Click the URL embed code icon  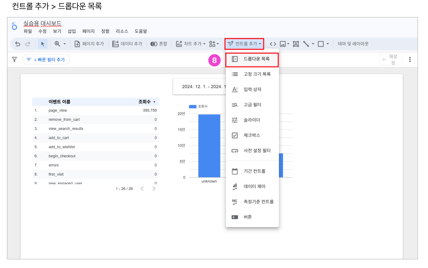(273, 44)
